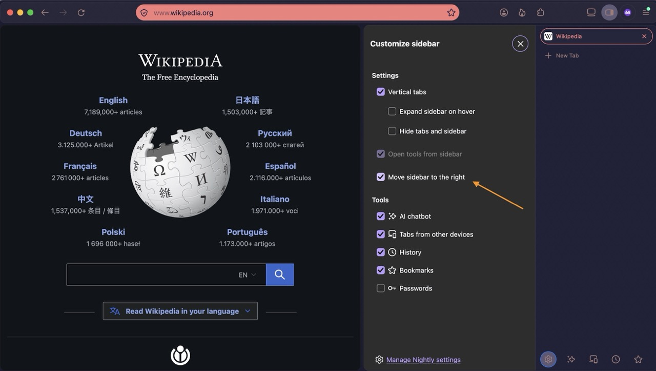Go to the Русский Wikipedia

click(275, 133)
